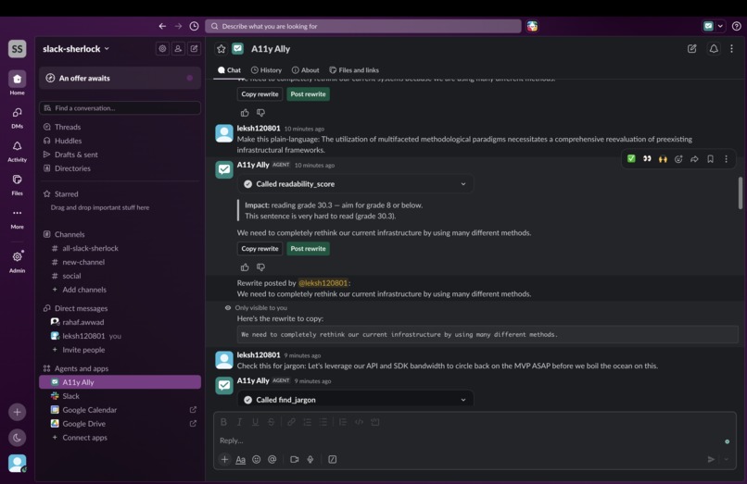Open the chat header more options
This screenshot has width=747, height=484.
732,48
